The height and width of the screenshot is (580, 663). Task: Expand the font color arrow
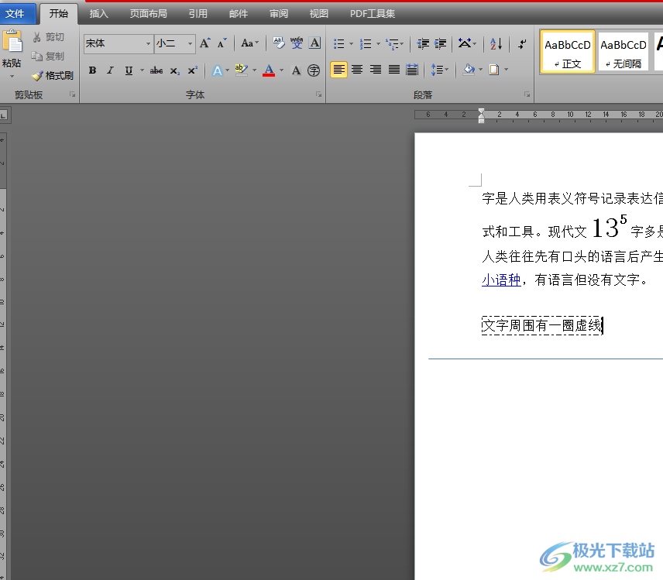click(281, 70)
